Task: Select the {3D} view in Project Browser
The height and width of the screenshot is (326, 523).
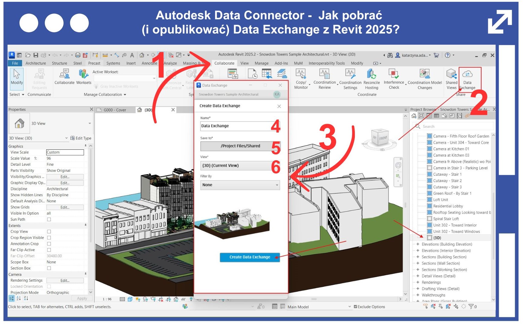Action: point(437,238)
